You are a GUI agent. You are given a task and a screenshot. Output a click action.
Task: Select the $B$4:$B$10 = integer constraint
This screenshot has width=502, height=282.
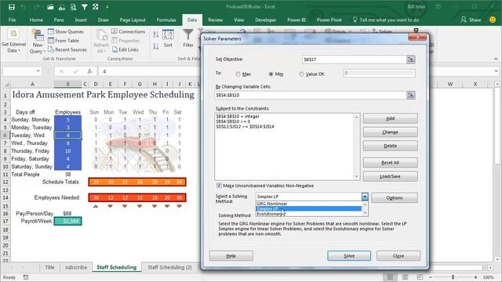point(238,117)
